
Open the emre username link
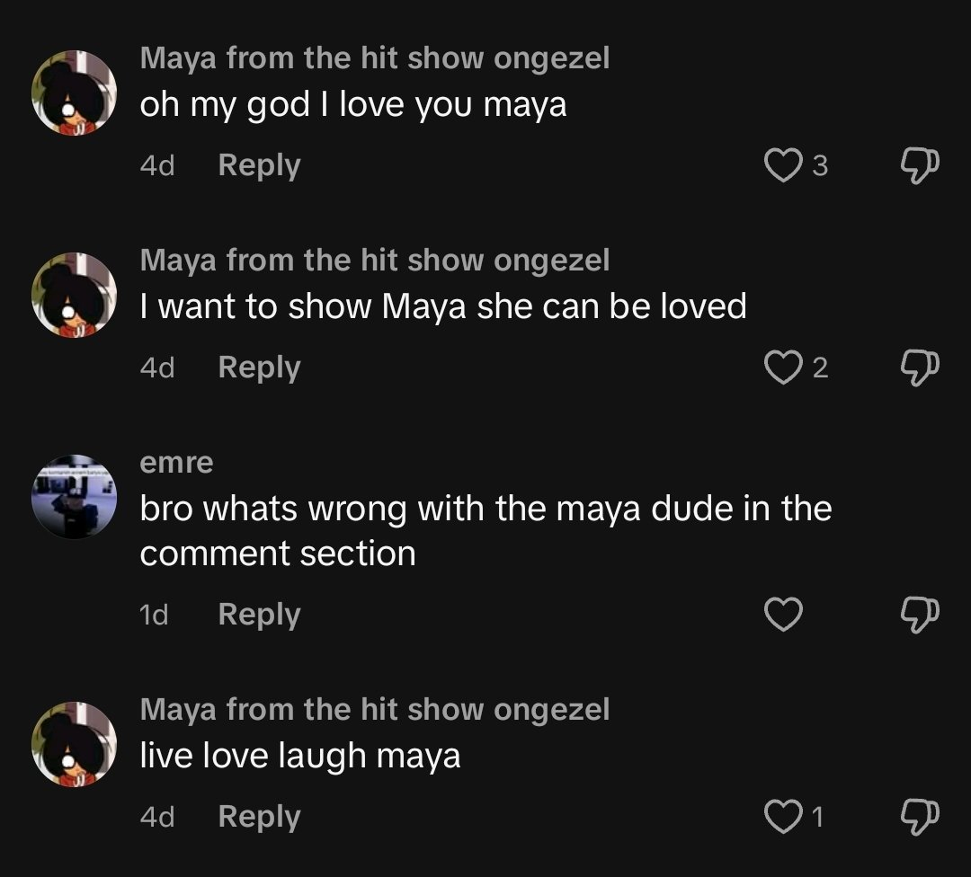176,463
